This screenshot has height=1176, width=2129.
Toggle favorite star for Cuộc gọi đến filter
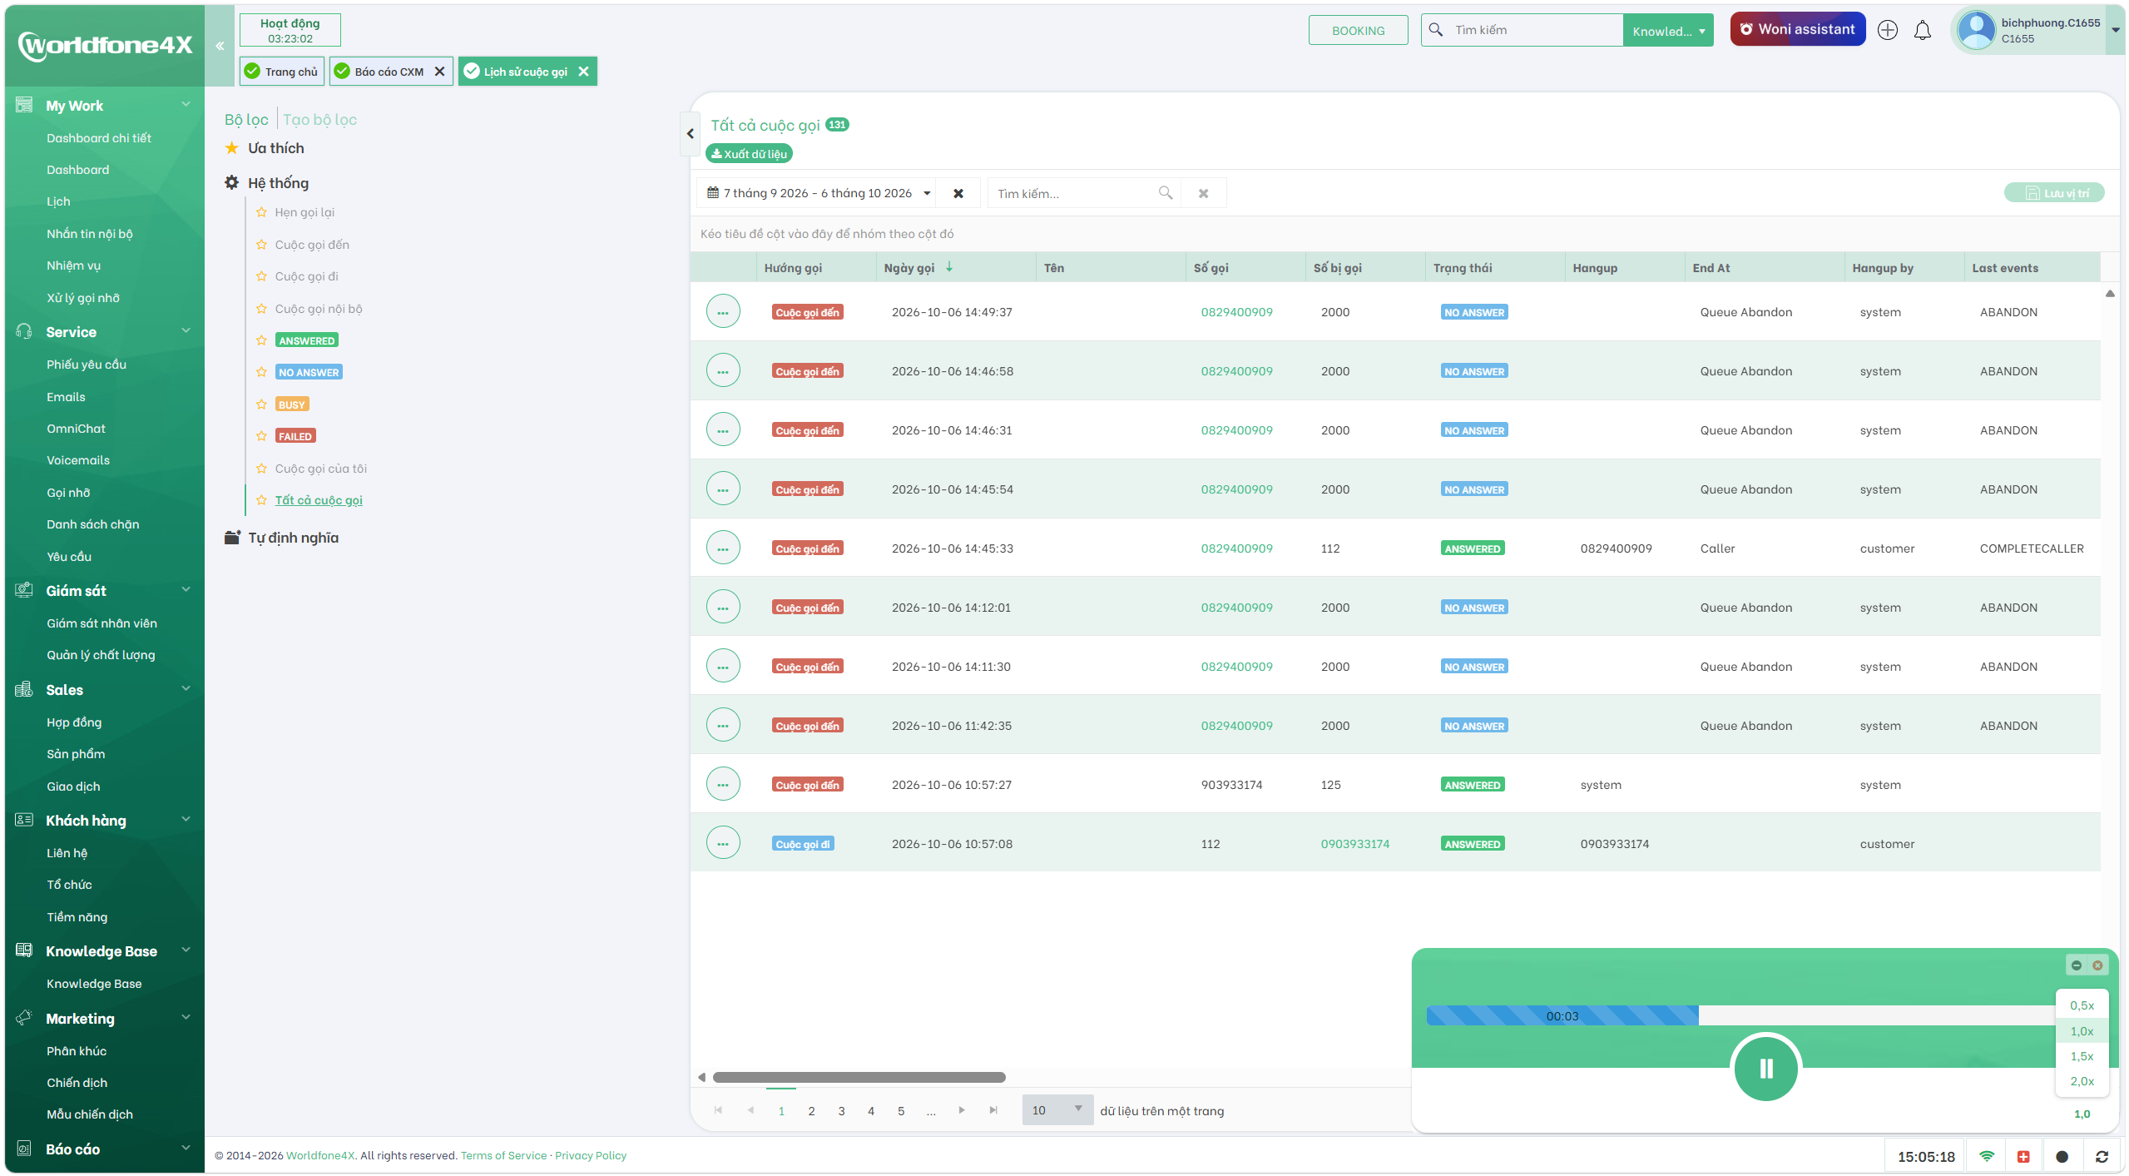tap(261, 245)
